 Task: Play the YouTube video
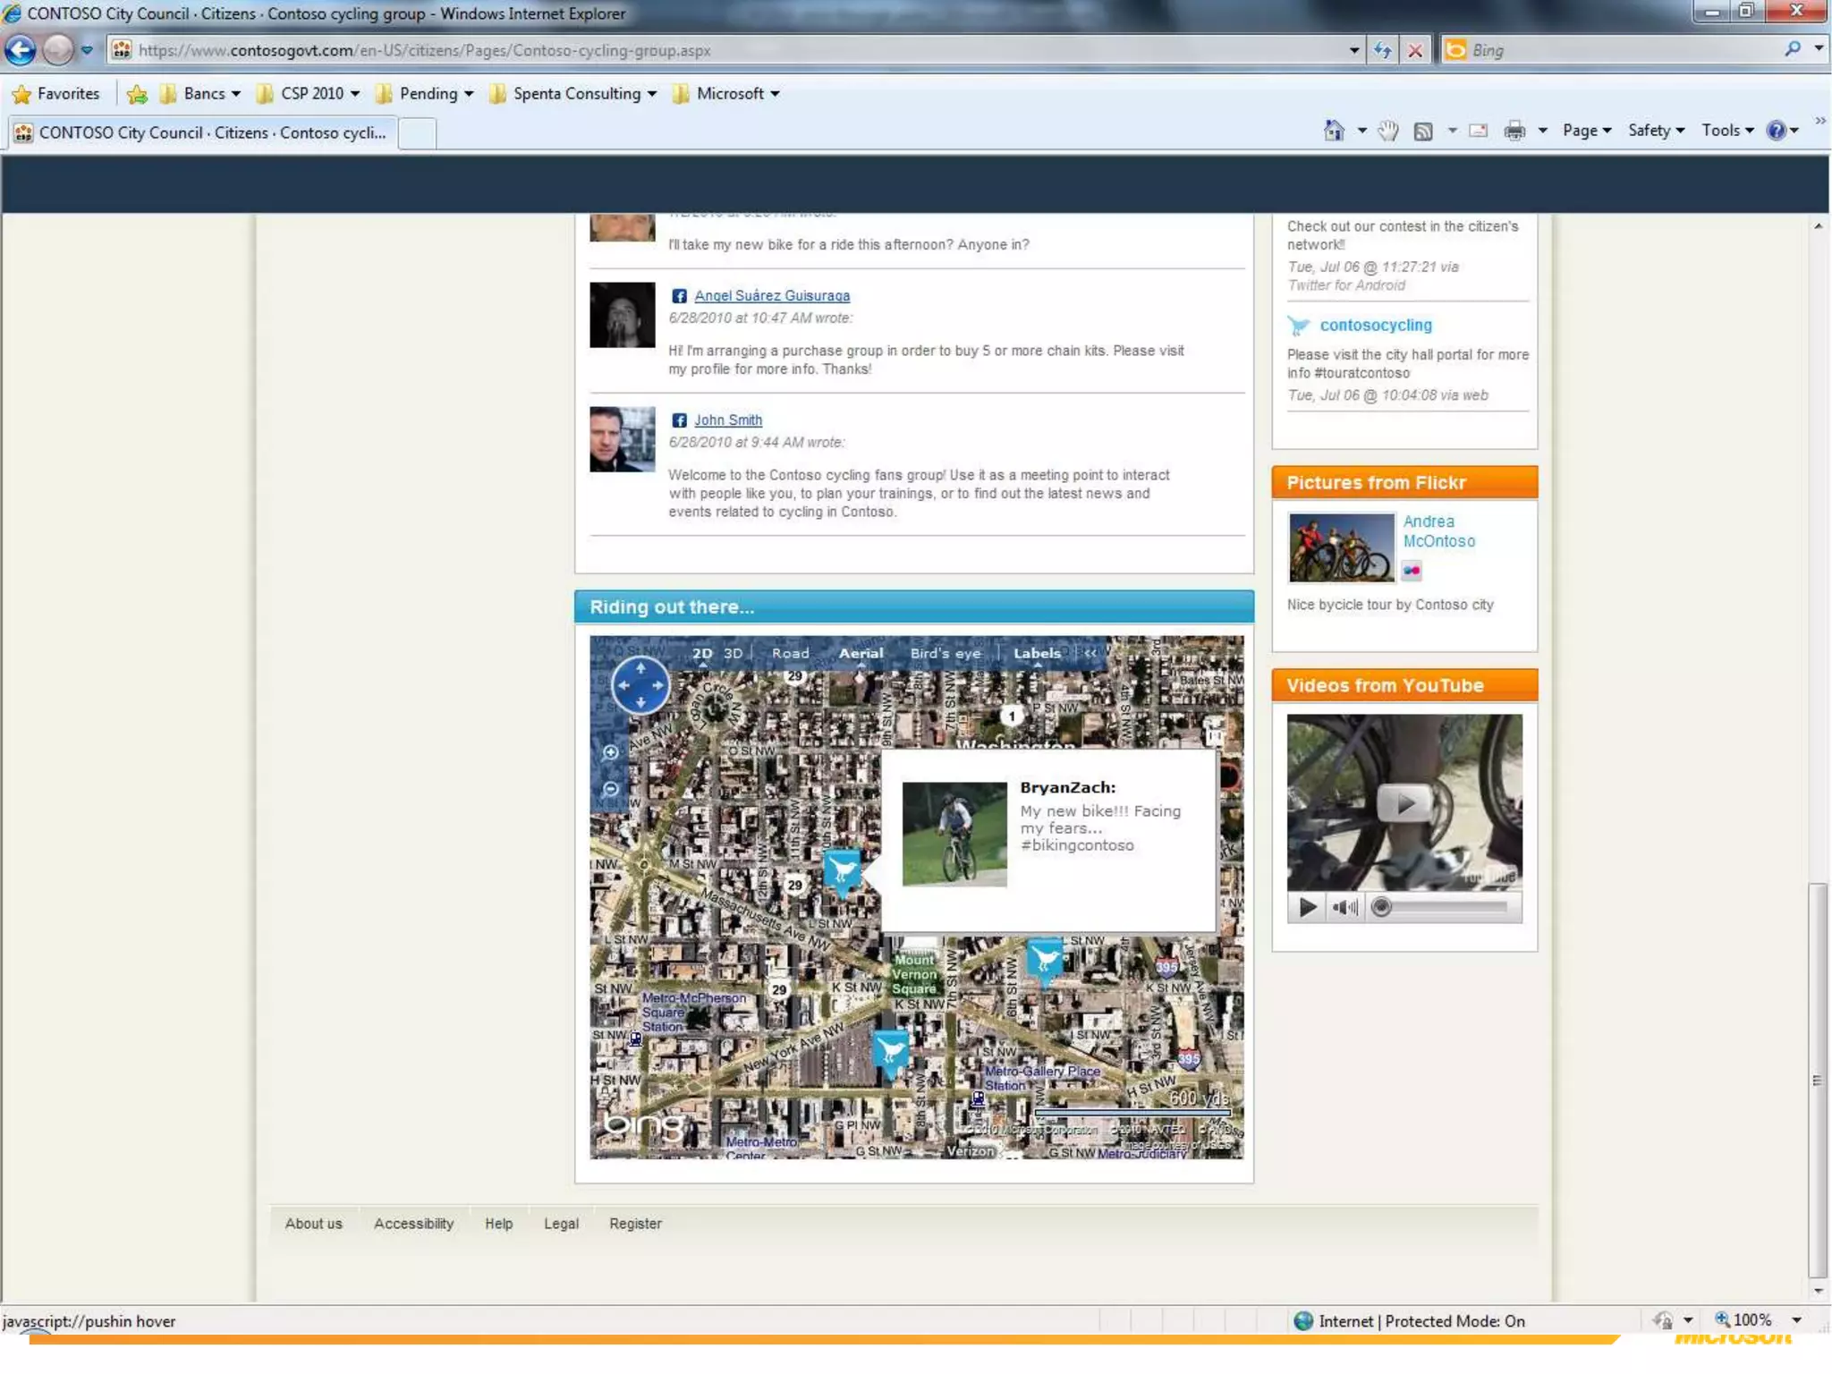coord(1404,803)
